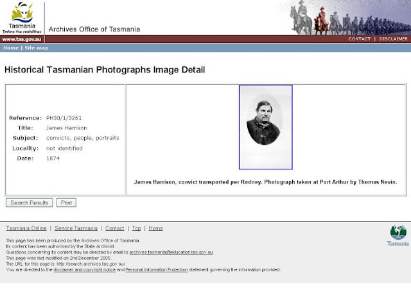Jump to Top via footer link
This screenshot has width=411, height=295.
[136, 228]
